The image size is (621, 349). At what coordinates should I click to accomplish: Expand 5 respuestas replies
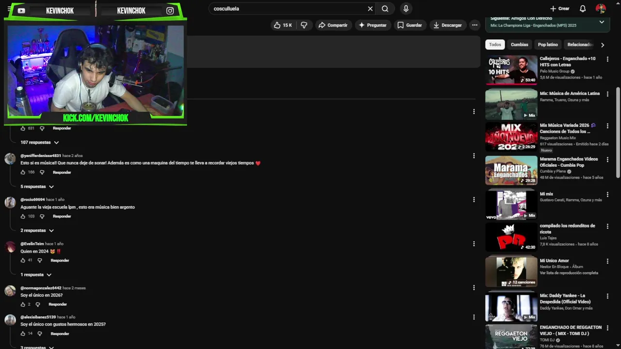37,187
